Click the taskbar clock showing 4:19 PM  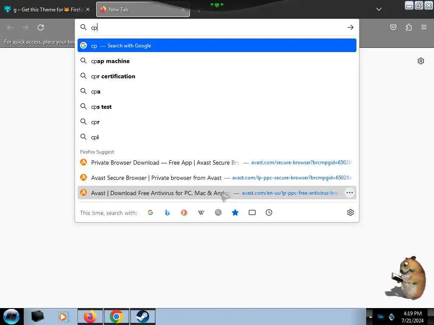pyautogui.click(x=412, y=317)
